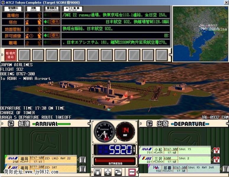Click the red STRESS meter bar

[x=115, y=160]
